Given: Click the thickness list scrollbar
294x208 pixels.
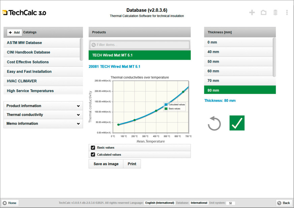Looking at the screenshot, I should pyautogui.click(x=274, y=57).
